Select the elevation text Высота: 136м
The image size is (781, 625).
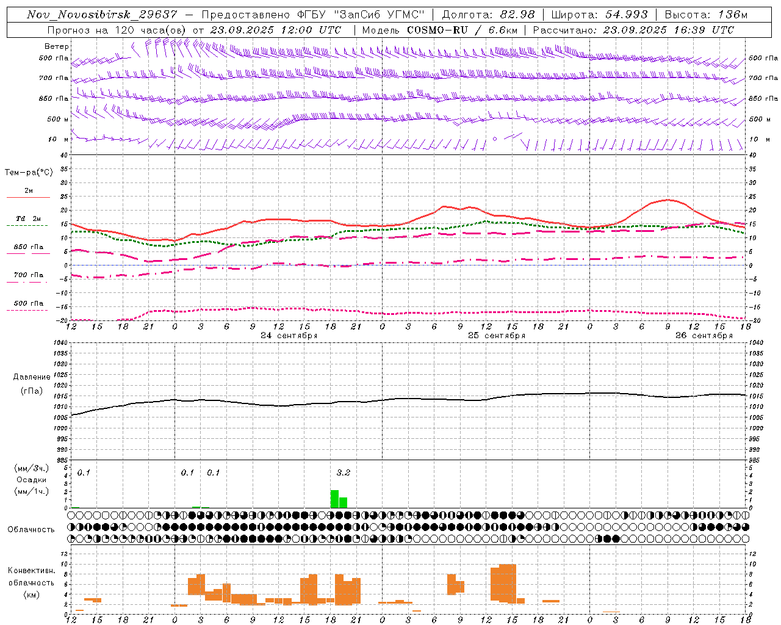click(706, 14)
